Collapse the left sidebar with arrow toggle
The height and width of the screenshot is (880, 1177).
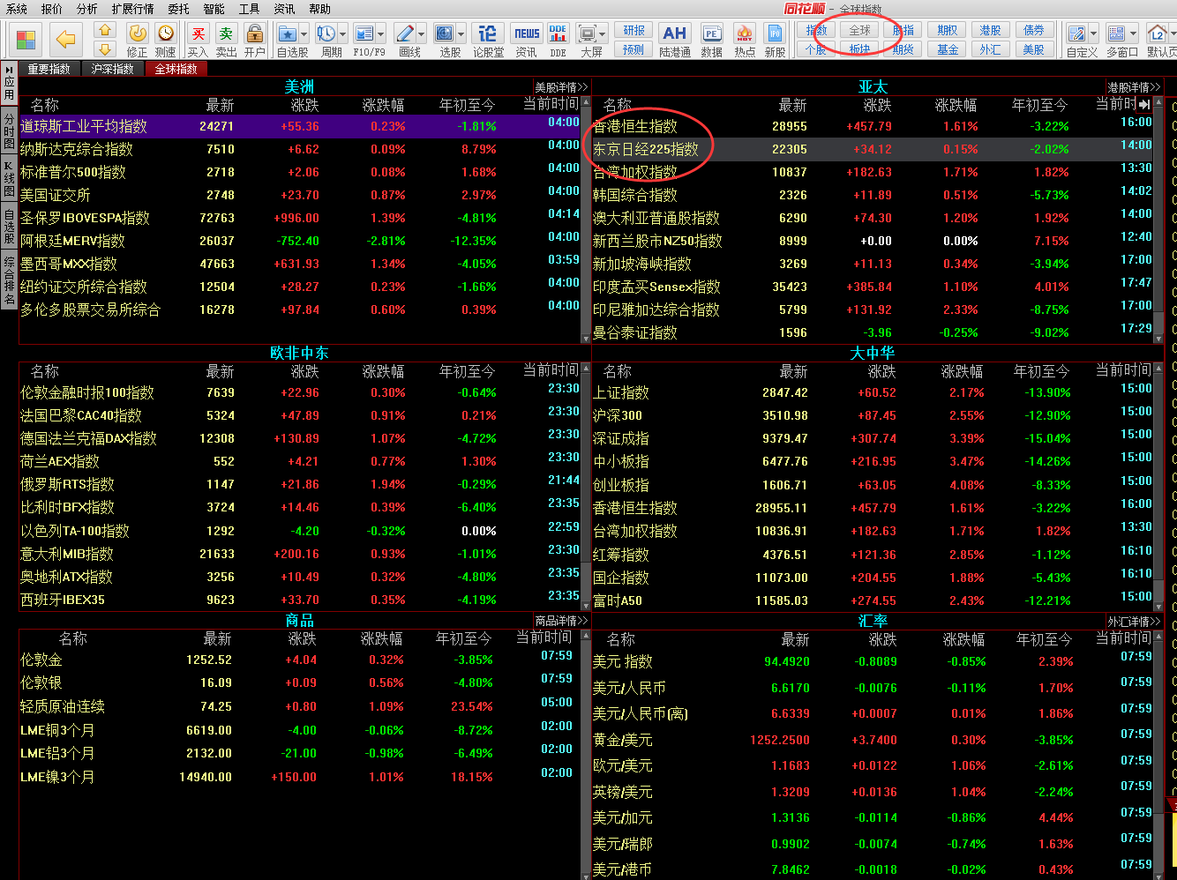pyautogui.click(x=9, y=70)
